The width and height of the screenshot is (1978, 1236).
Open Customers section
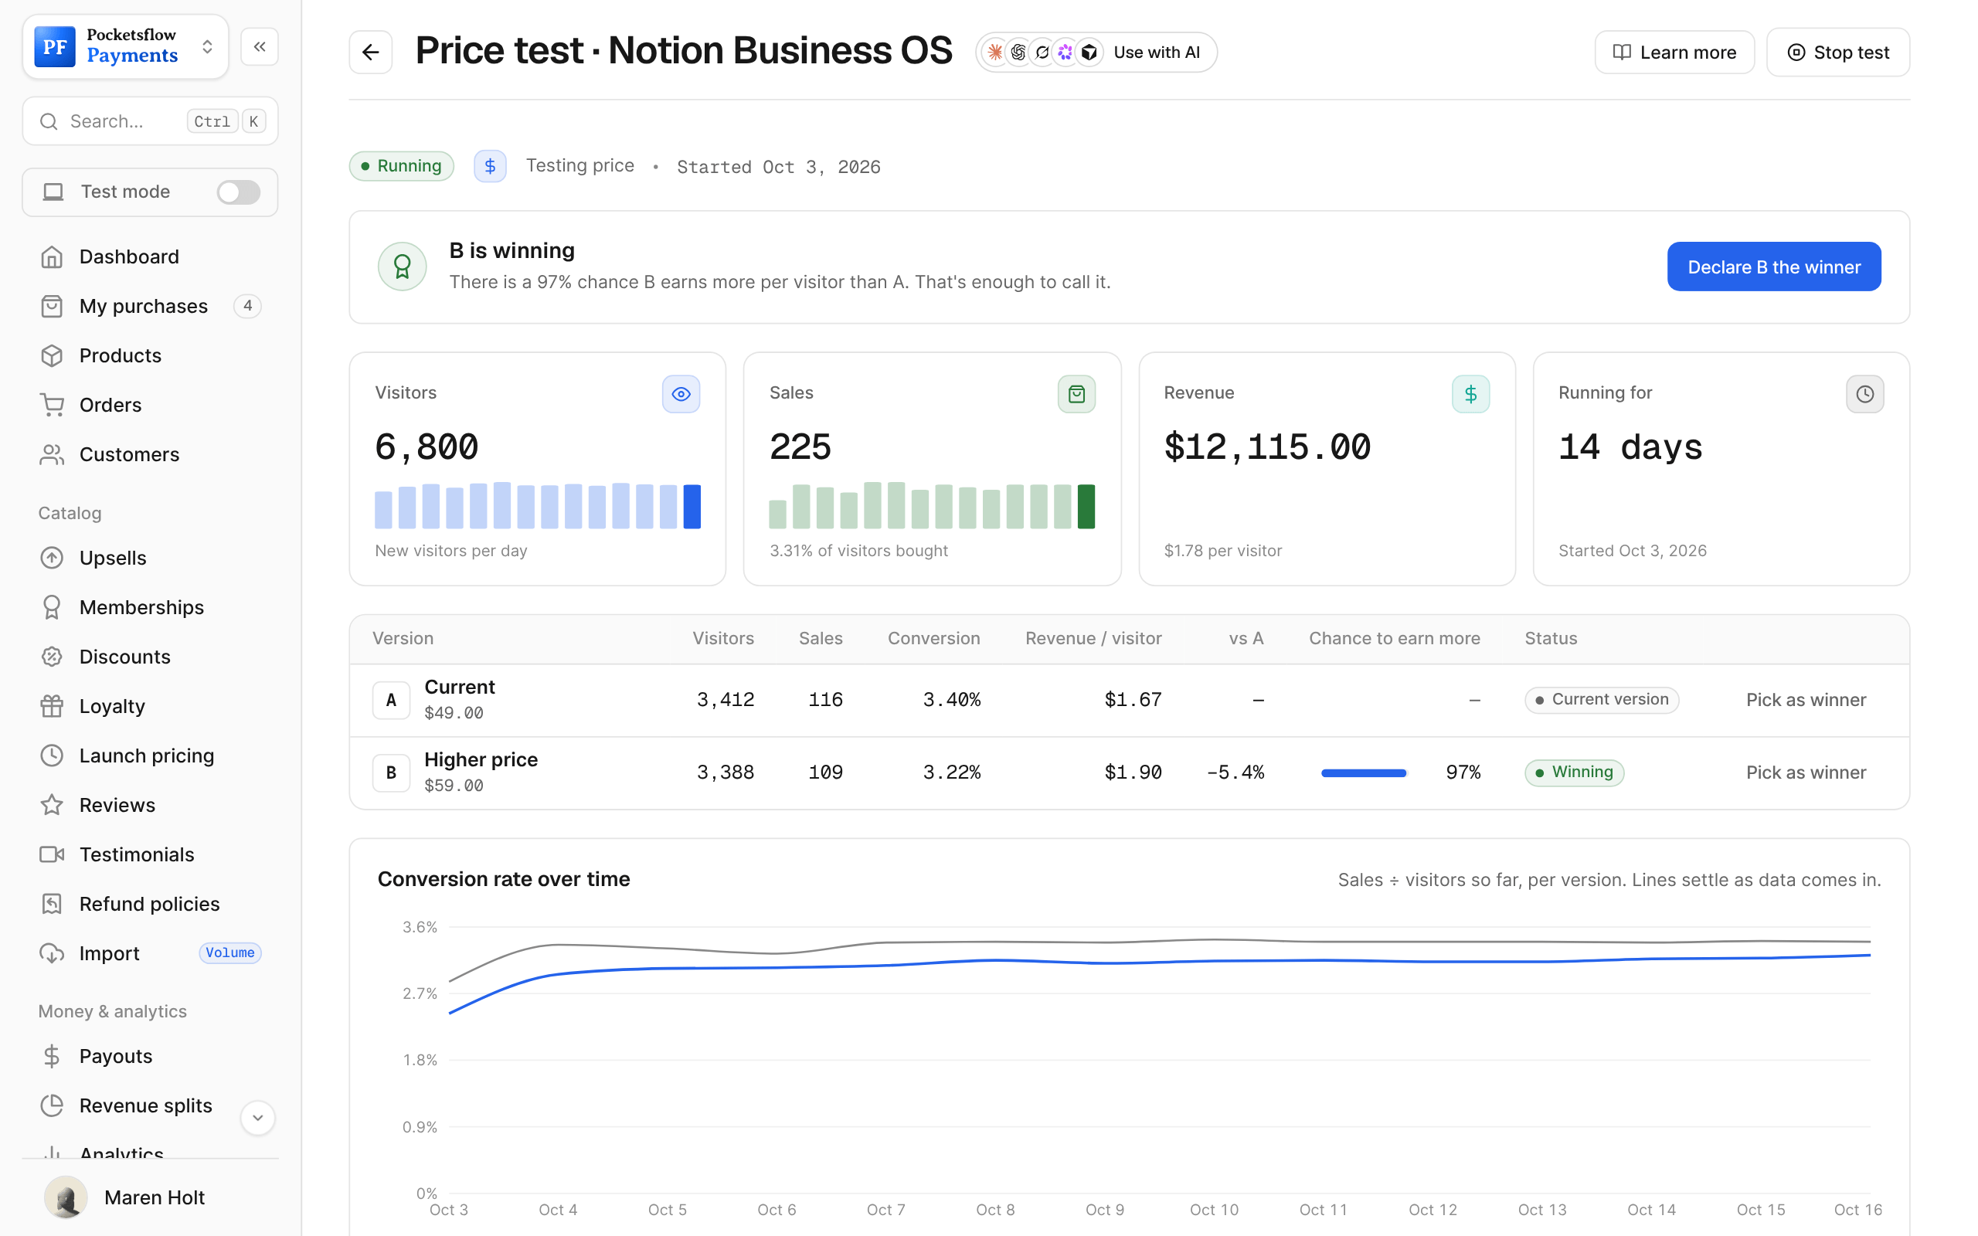point(151,454)
